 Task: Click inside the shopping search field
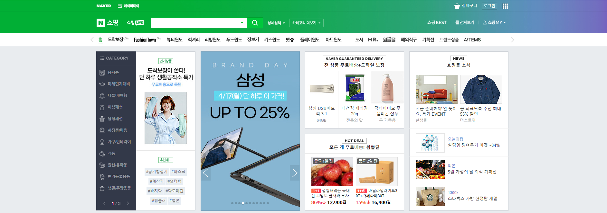click(x=195, y=23)
